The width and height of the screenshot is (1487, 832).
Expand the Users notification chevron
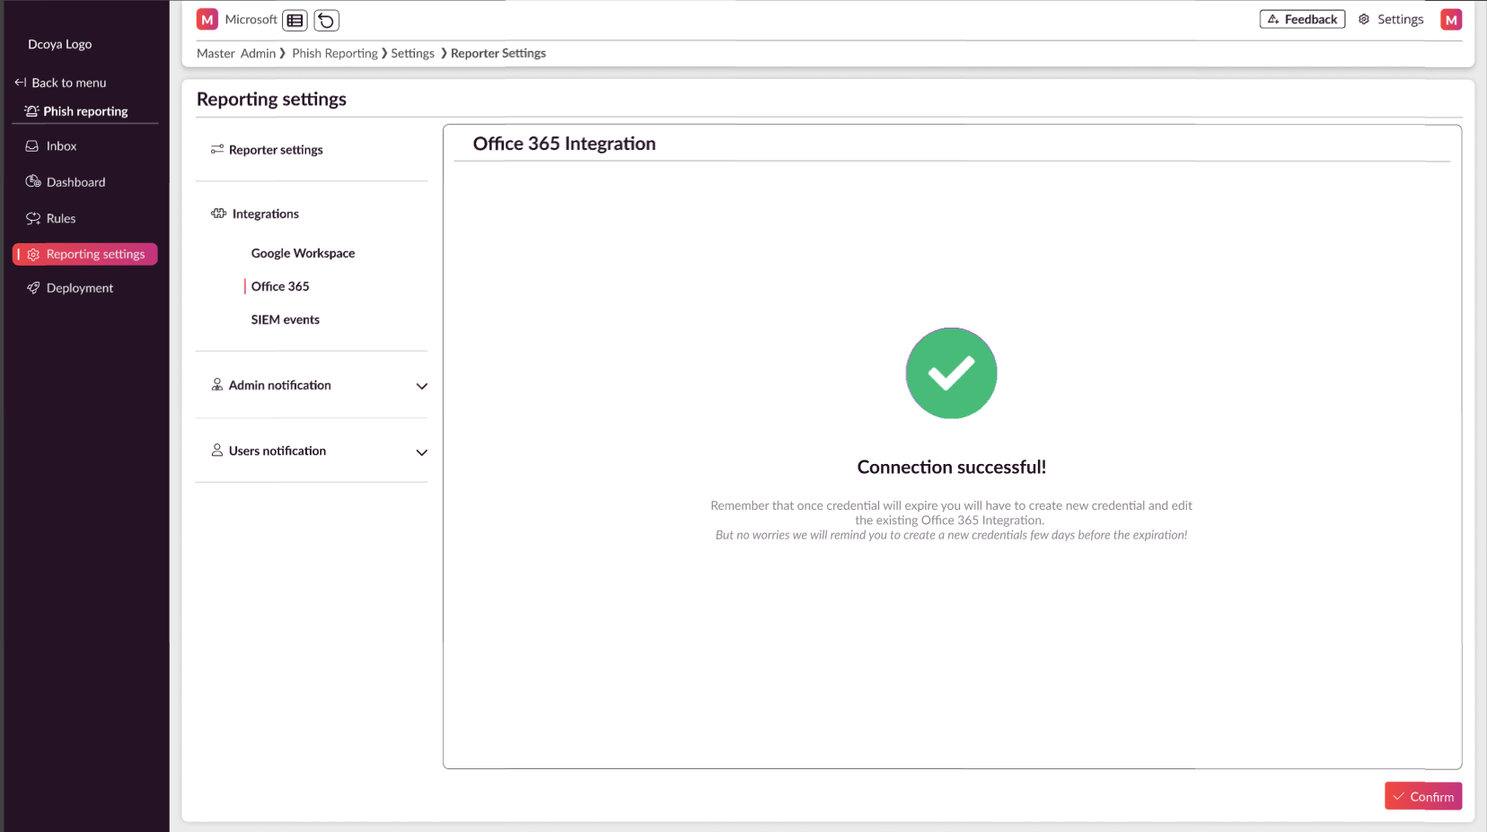click(421, 452)
